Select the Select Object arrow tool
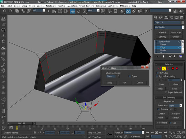 [48, 11]
